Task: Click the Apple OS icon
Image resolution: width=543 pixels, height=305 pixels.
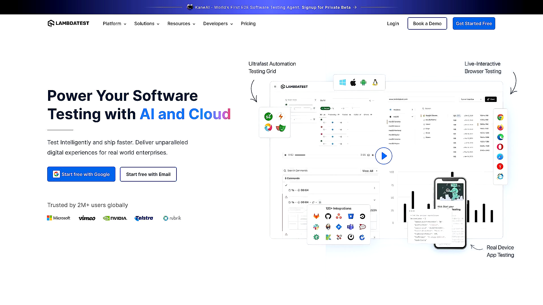Action: (x=353, y=82)
